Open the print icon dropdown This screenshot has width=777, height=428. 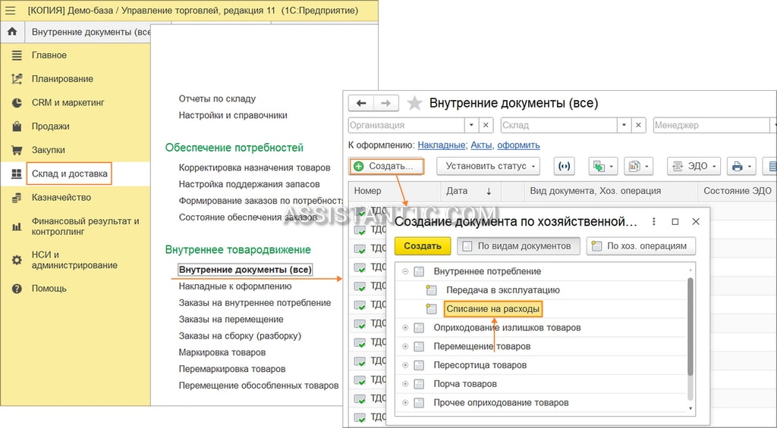click(741, 166)
